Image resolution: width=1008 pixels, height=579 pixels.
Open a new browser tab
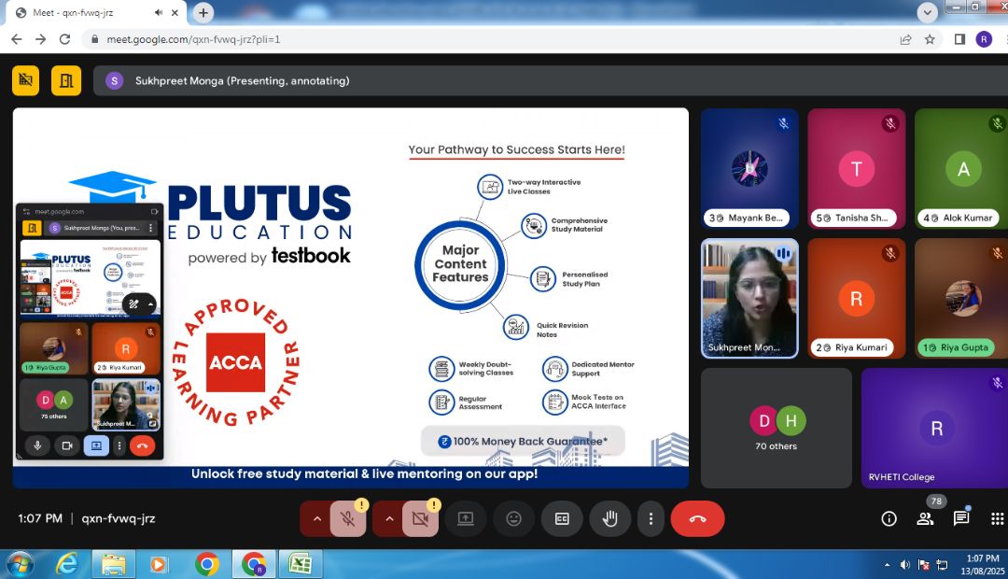pos(203,13)
